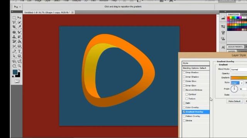Select the Rectangular Marquee tool
The height and width of the screenshot is (138, 247).
click(x=14, y=18)
